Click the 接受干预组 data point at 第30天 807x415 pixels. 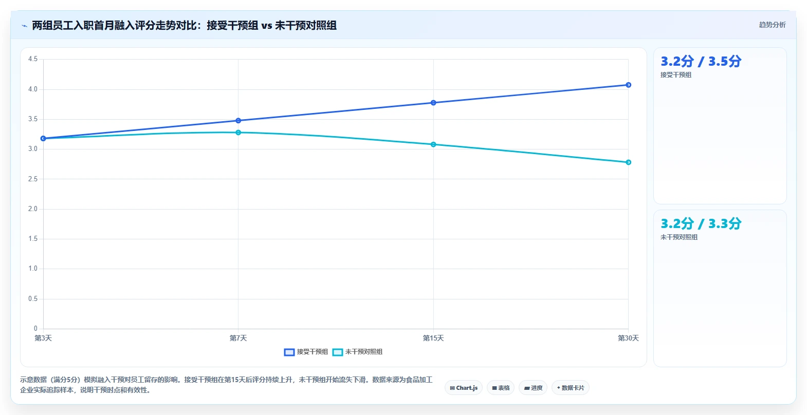click(628, 85)
